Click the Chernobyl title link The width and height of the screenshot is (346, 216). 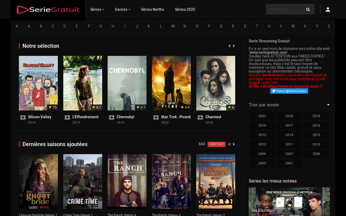tap(125, 117)
